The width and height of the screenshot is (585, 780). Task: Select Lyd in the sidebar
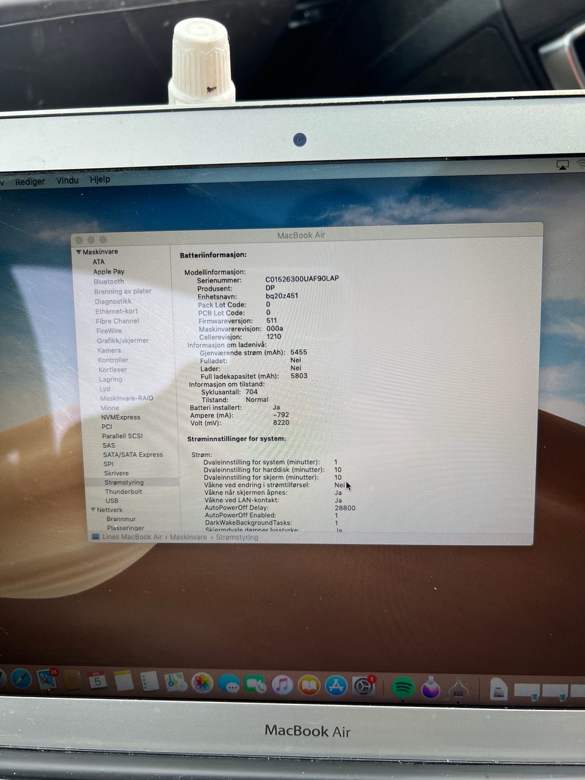pos(105,389)
